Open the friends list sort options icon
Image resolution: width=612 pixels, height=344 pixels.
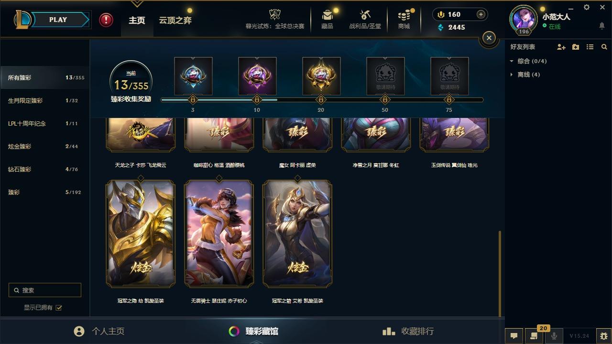[x=590, y=47]
